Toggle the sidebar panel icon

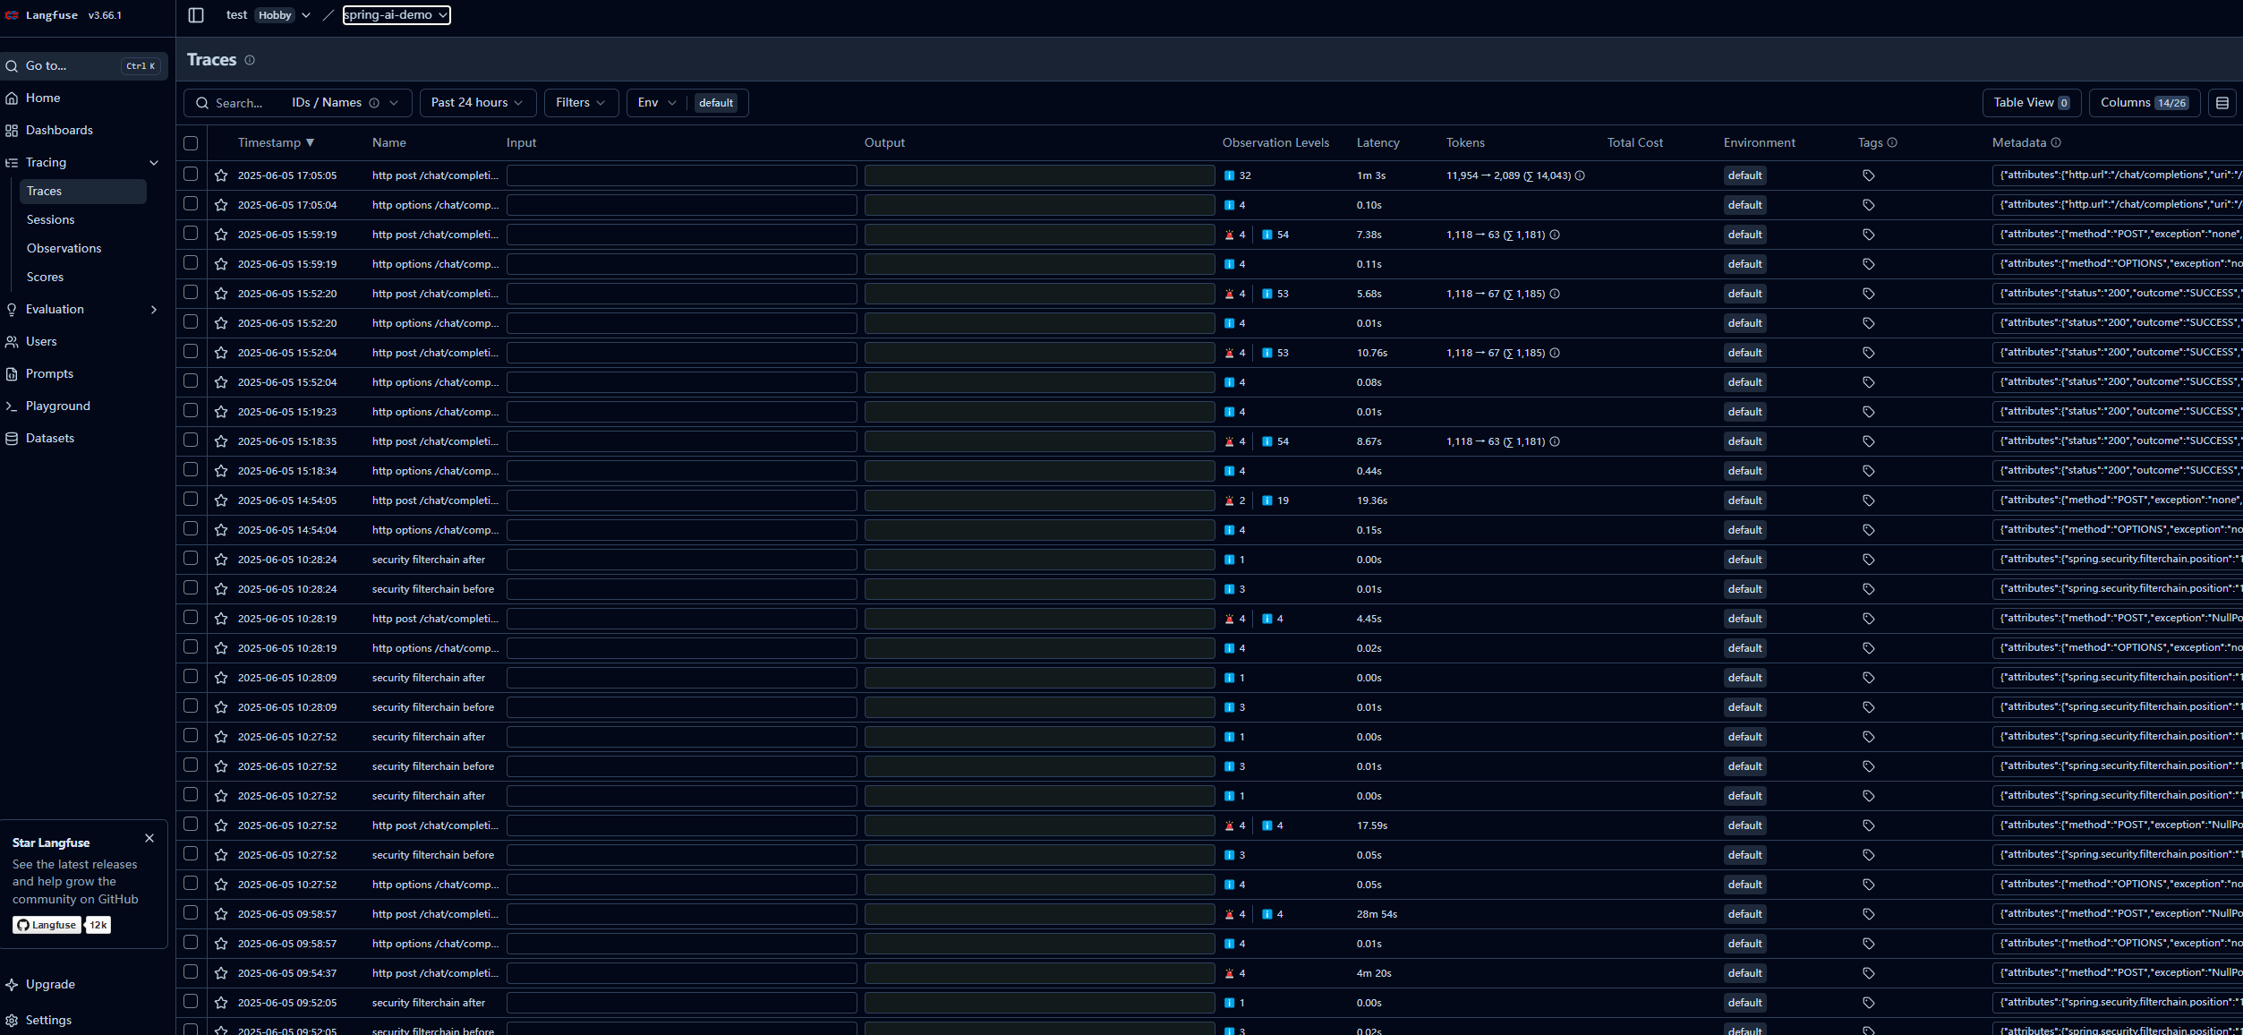pyautogui.click(x=196, y=15)
